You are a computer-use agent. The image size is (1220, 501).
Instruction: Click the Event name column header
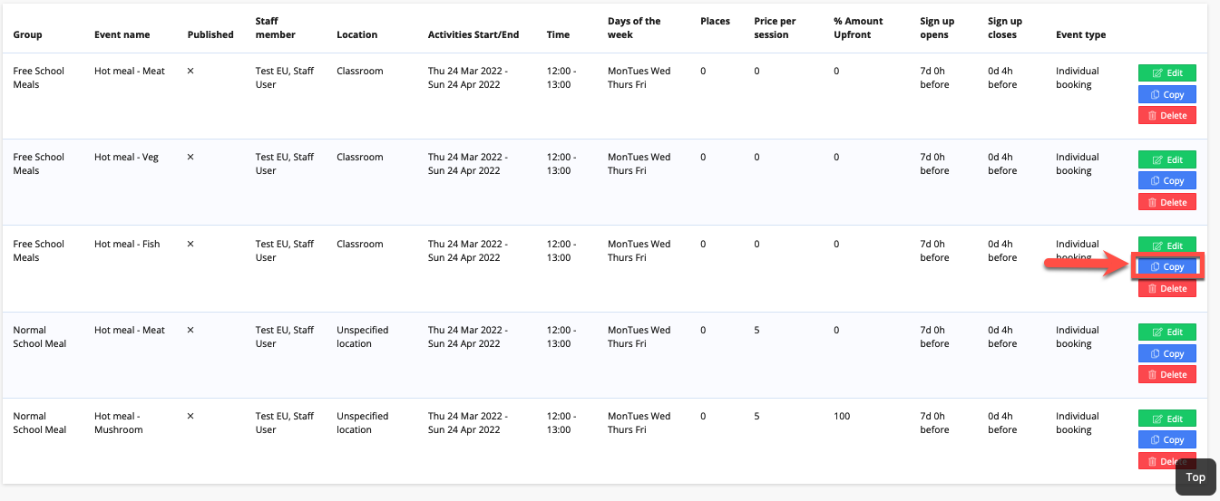tap(122, 34)
